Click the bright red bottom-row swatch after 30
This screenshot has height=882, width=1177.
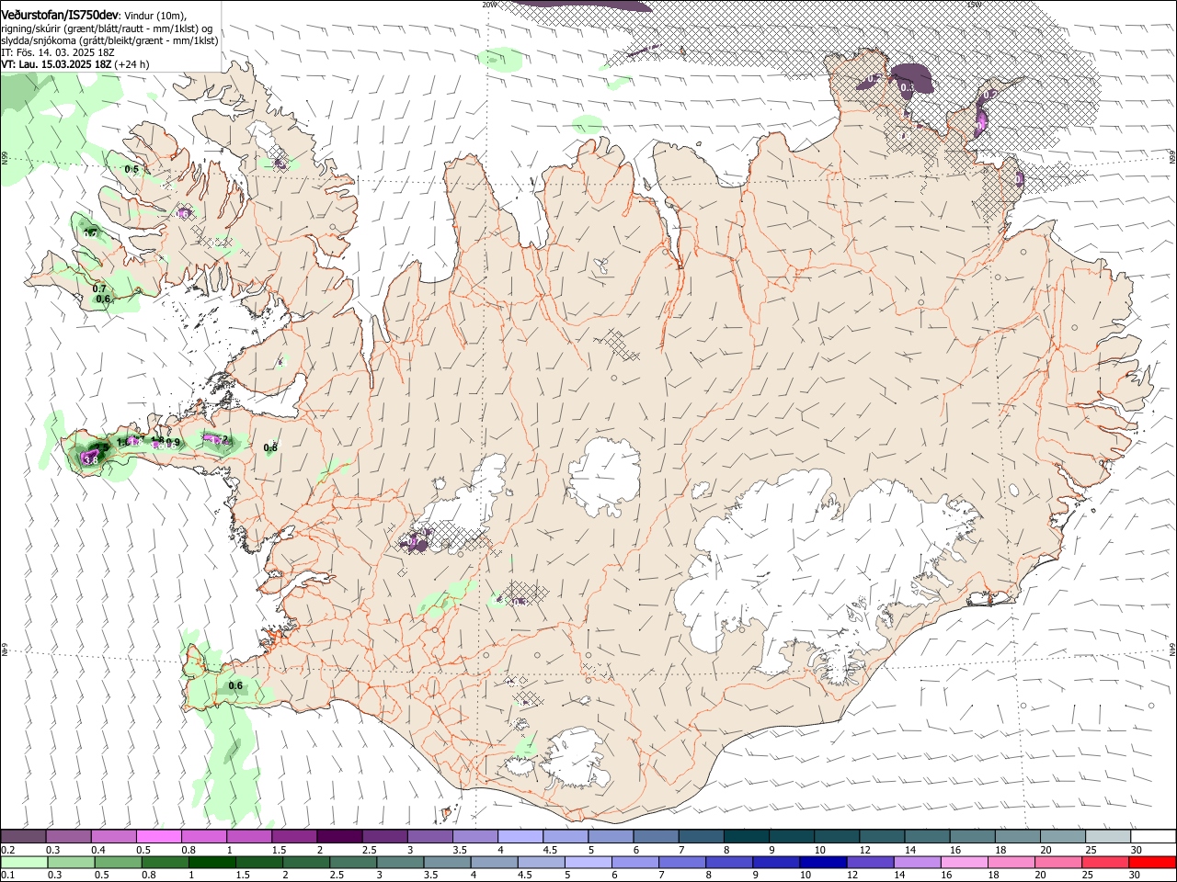tap(1152, 862)
